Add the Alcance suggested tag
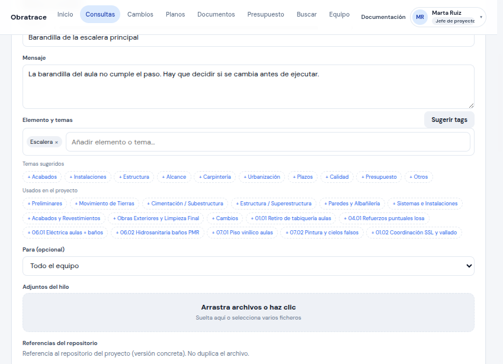 tap(174, 177)
